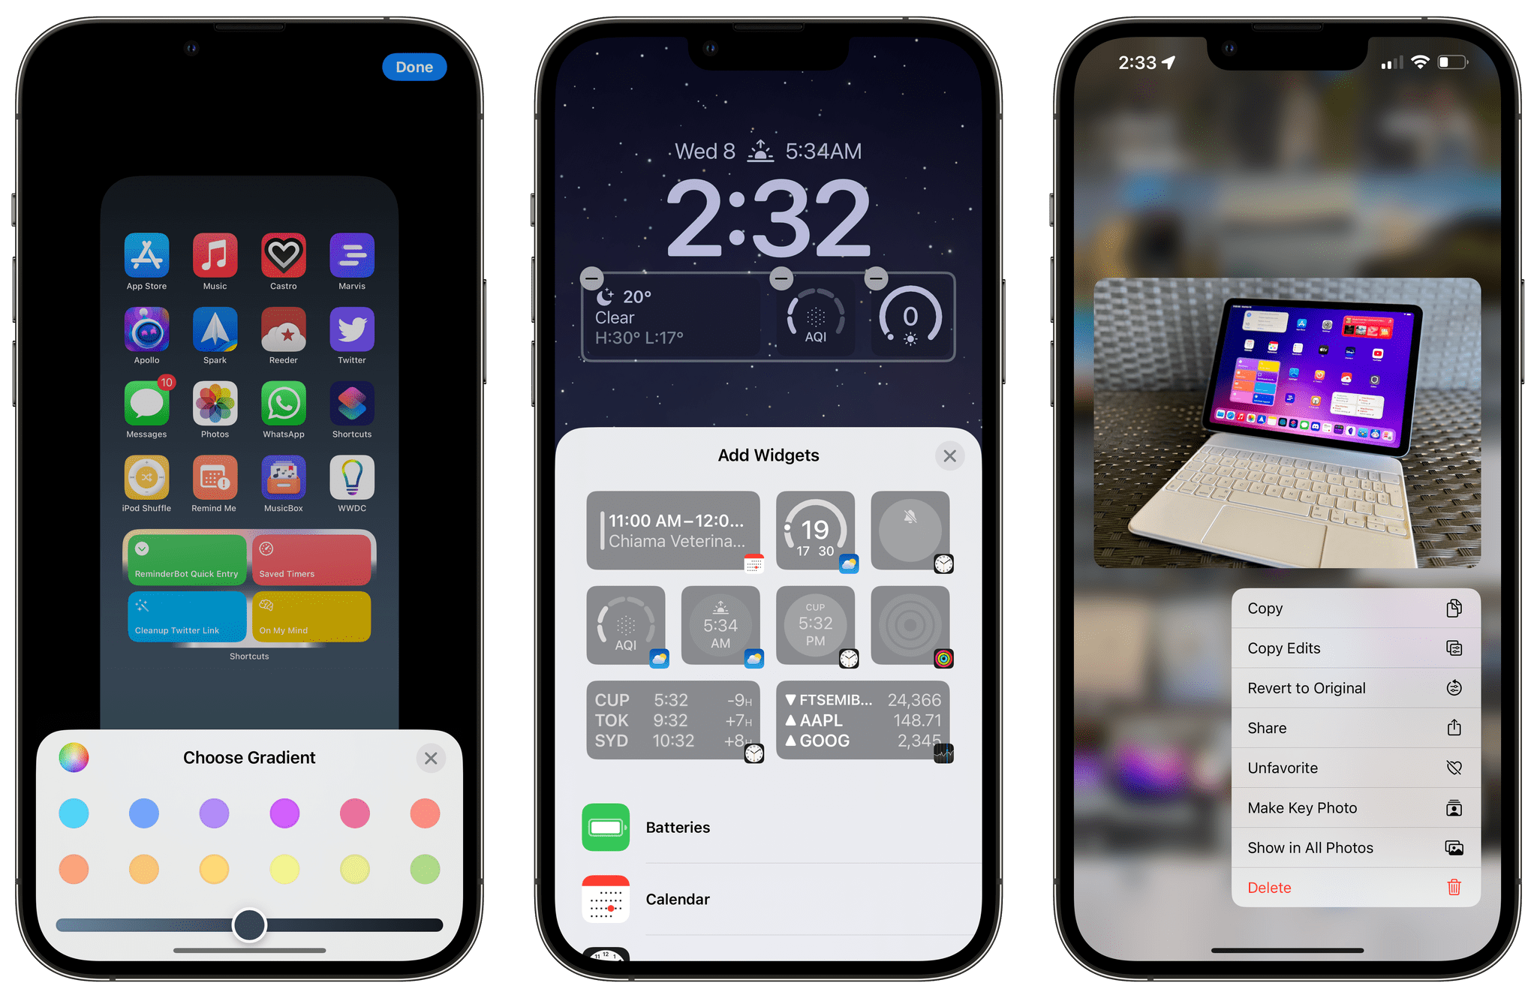1537x998 pixels.
Task: Drag the gradient color intensity slider
Action: click(x=245, y=923)
